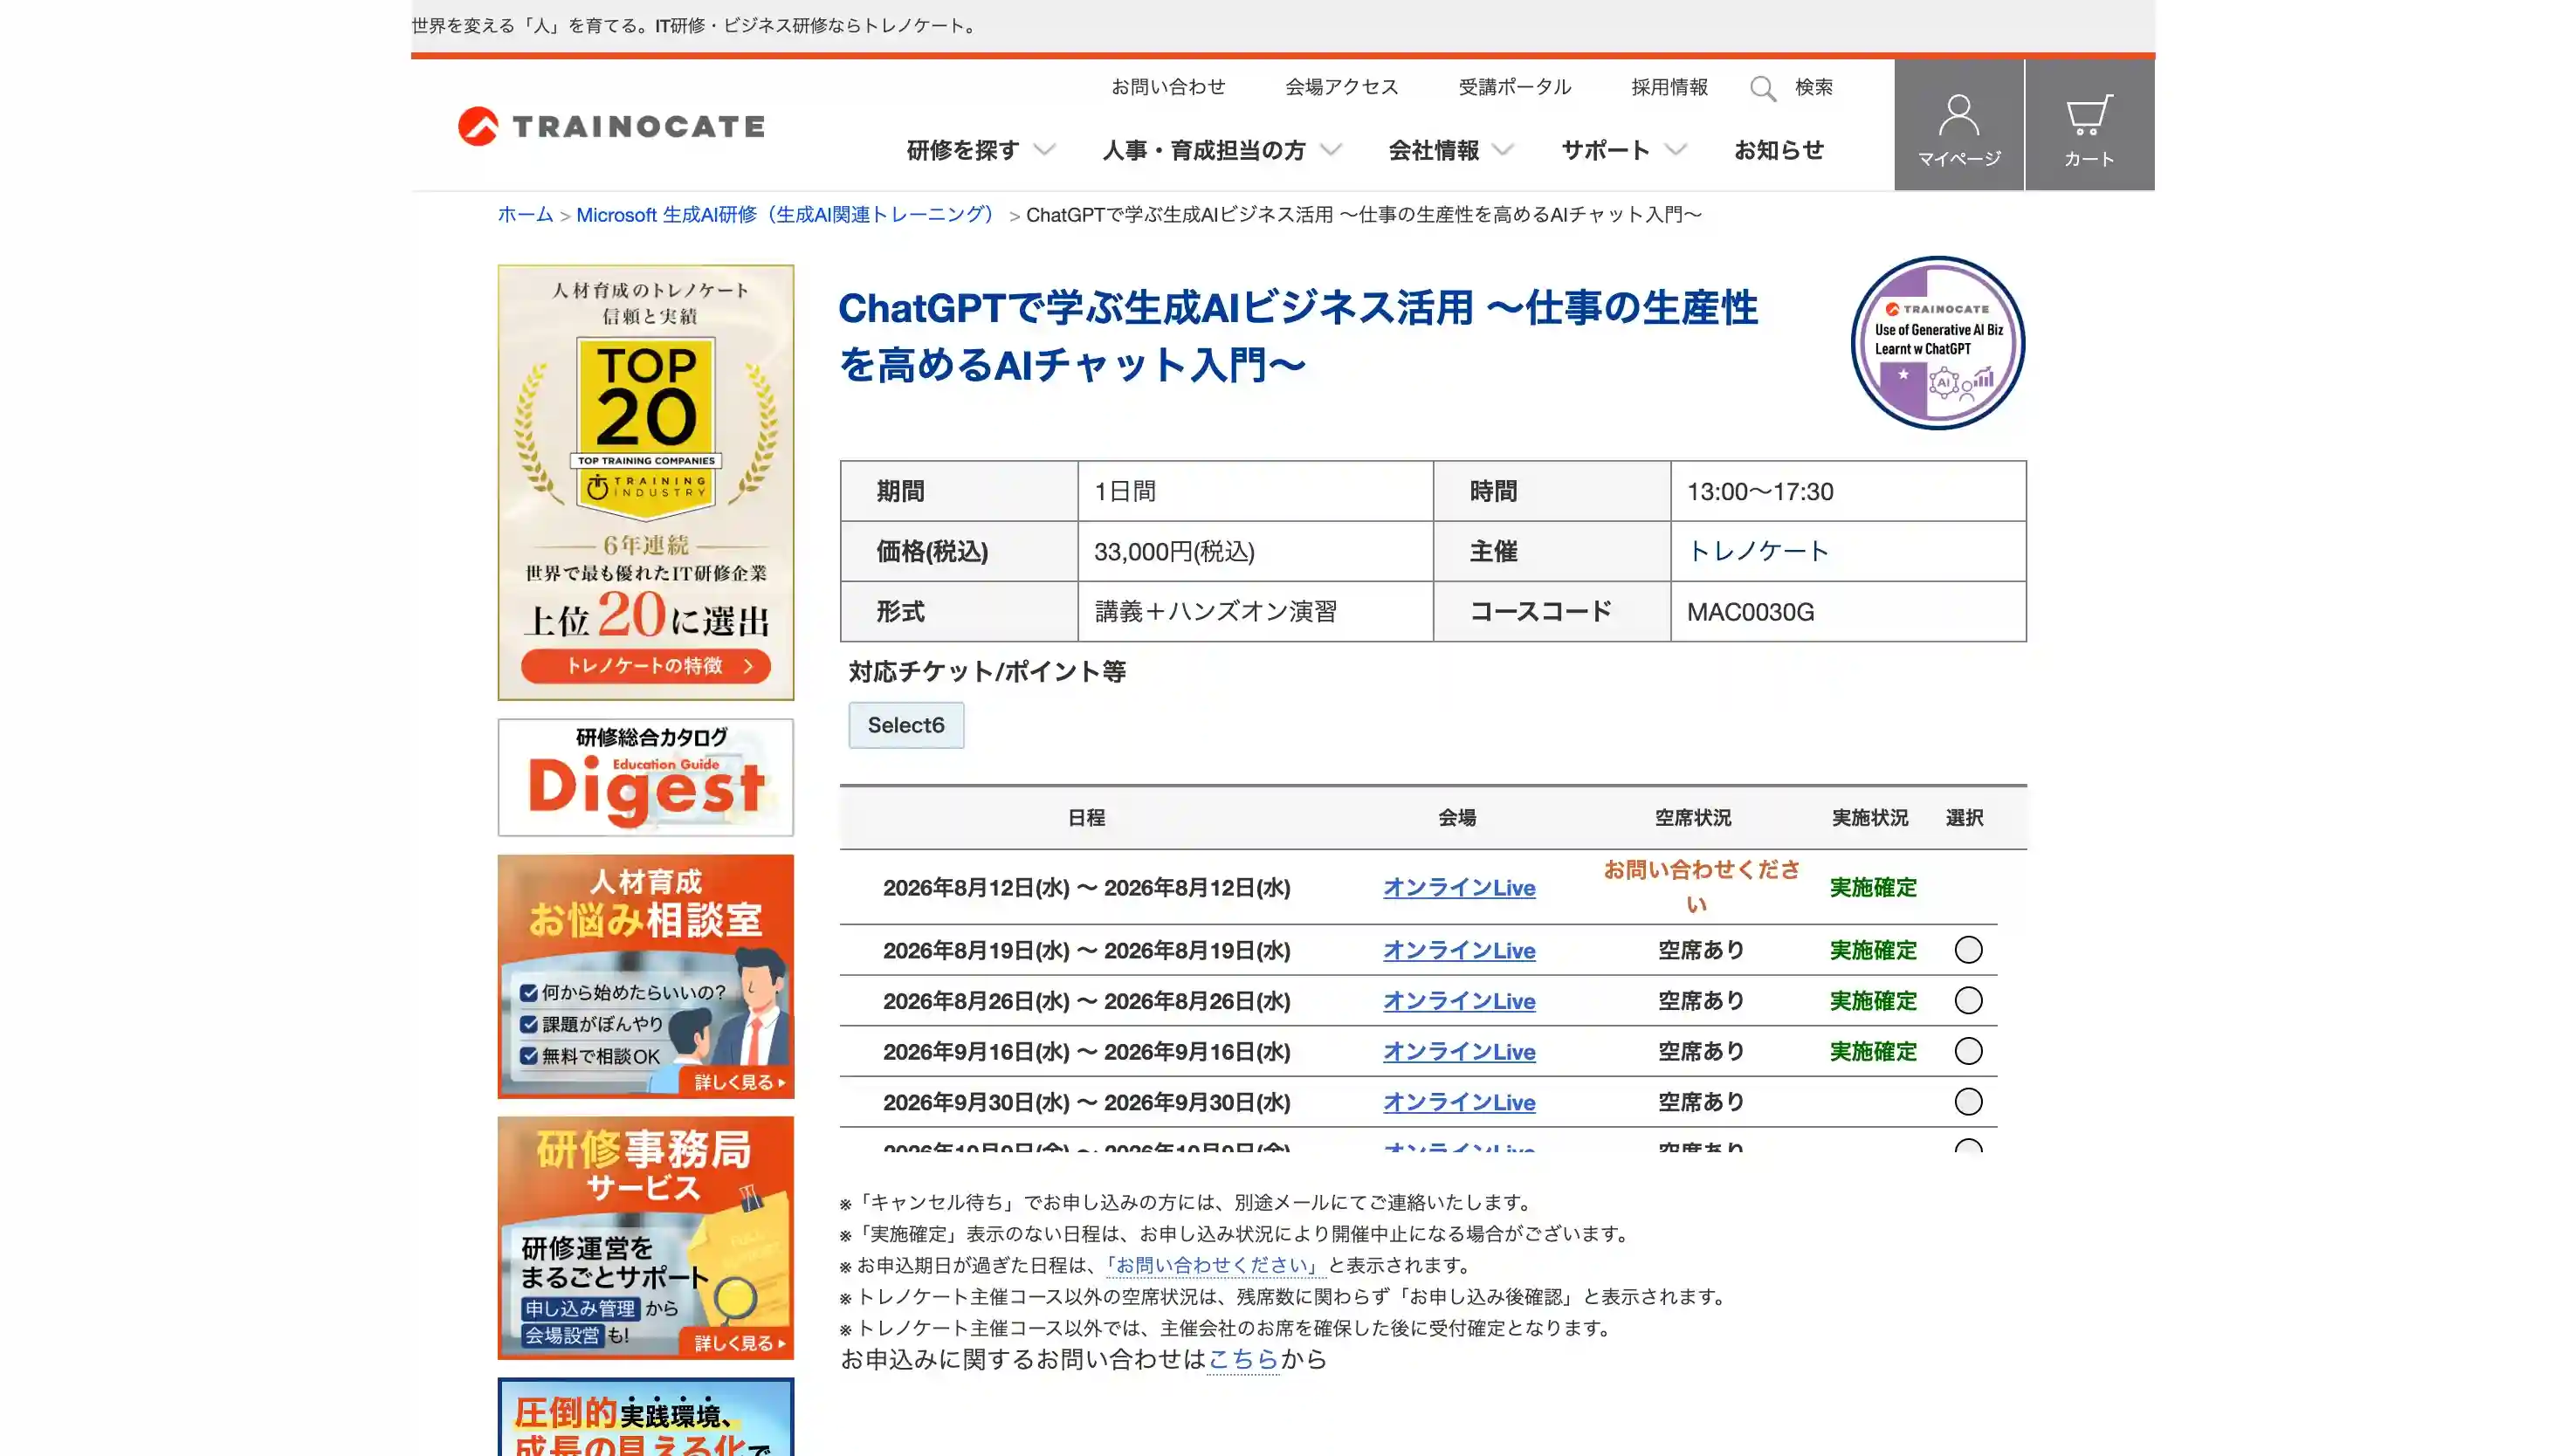Open オンラインLive link for September 30
This screenshot has width=2567, height=1456.
(1458, 1102)
